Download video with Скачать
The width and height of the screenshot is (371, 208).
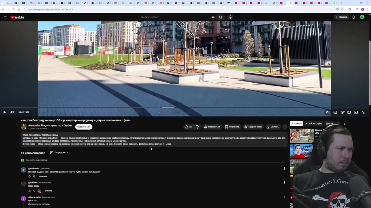tap(273, 127)
